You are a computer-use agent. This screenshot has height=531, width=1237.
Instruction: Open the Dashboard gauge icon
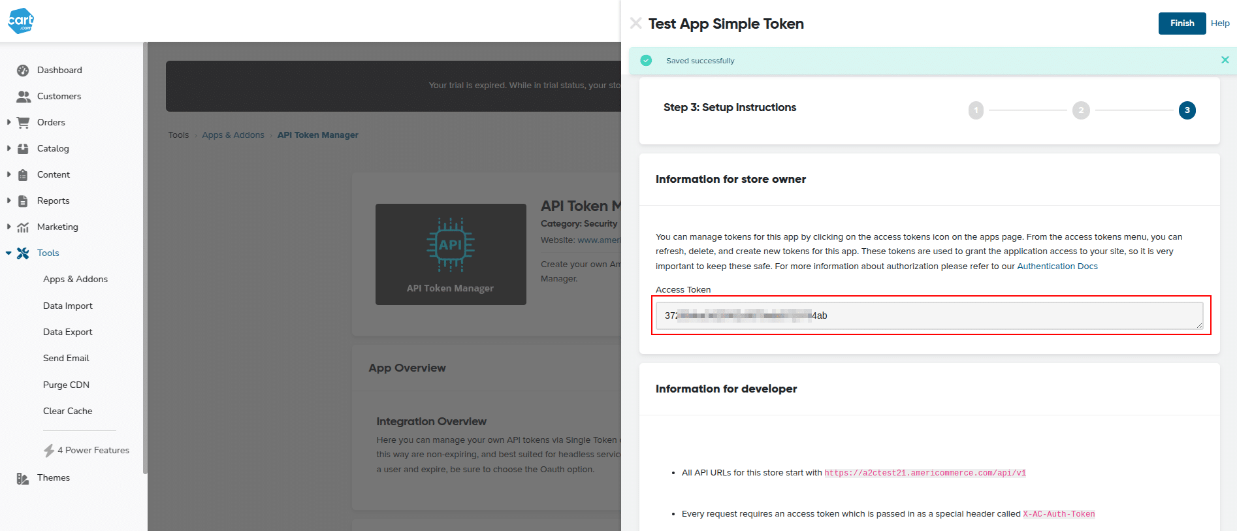coord(23,71)
